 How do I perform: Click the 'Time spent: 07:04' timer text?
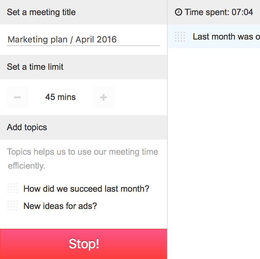point(219,12)
